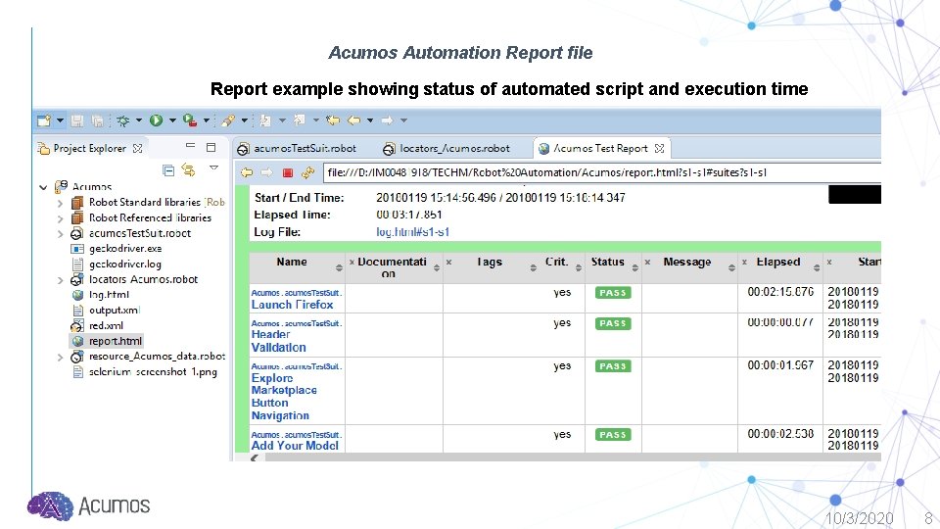Open the Launch Firefox test link

[x=292, y=305]
